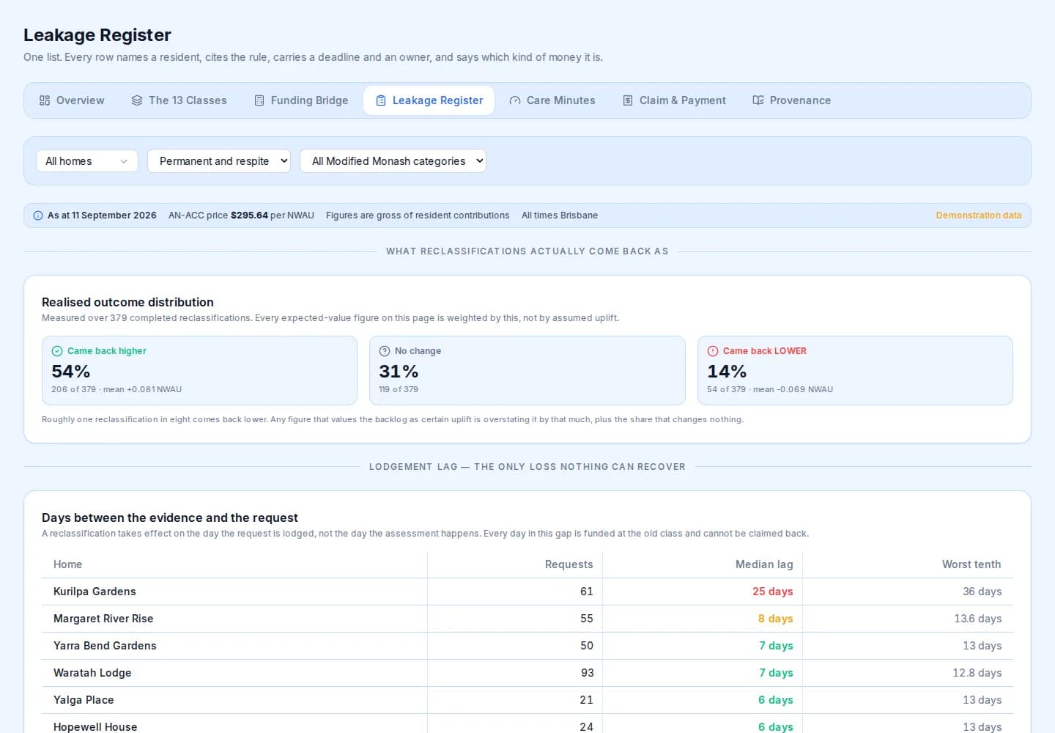Click the grid icon on the Overview tab
Viewport: 1055px width, 733px height.
(45, 100)
